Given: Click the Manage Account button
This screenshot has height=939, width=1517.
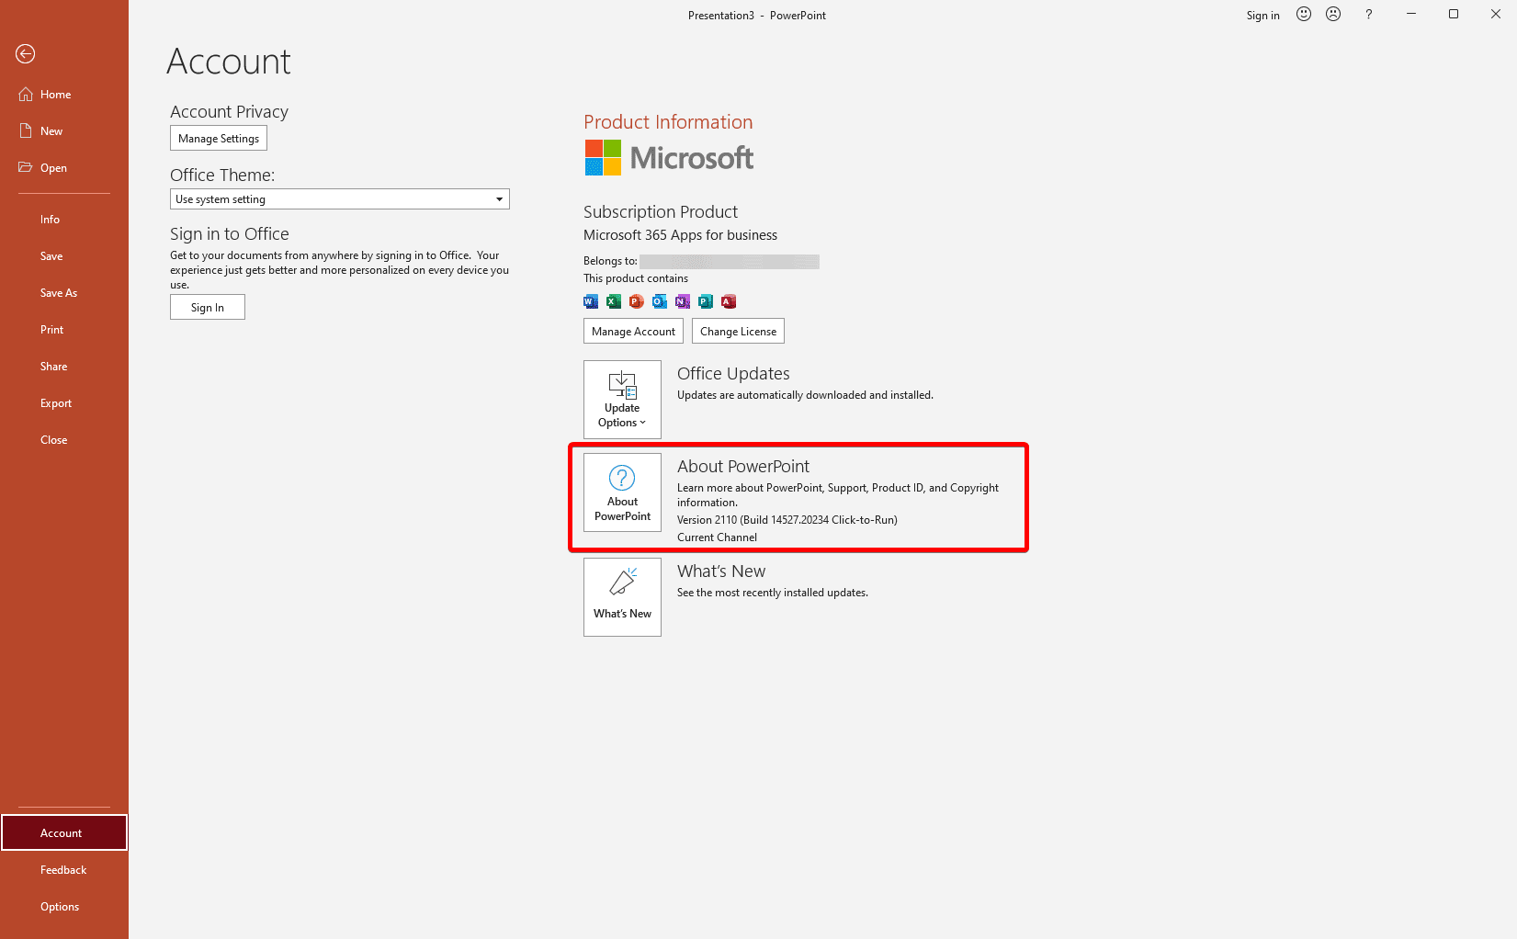Looking at the screenshot, I should tap(633, 331).
